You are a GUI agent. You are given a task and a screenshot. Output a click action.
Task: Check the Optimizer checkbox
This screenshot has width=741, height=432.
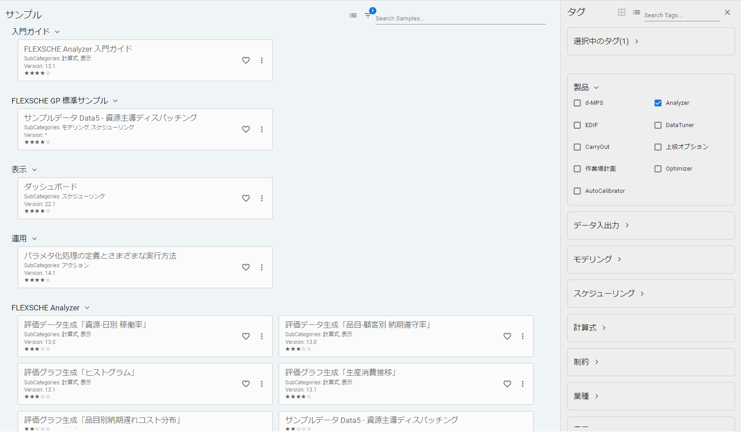point(658,169)
